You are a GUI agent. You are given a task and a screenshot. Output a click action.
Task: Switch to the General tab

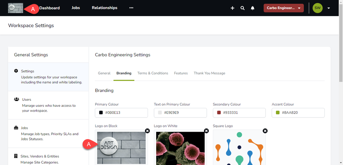click(x=104, y=73)
